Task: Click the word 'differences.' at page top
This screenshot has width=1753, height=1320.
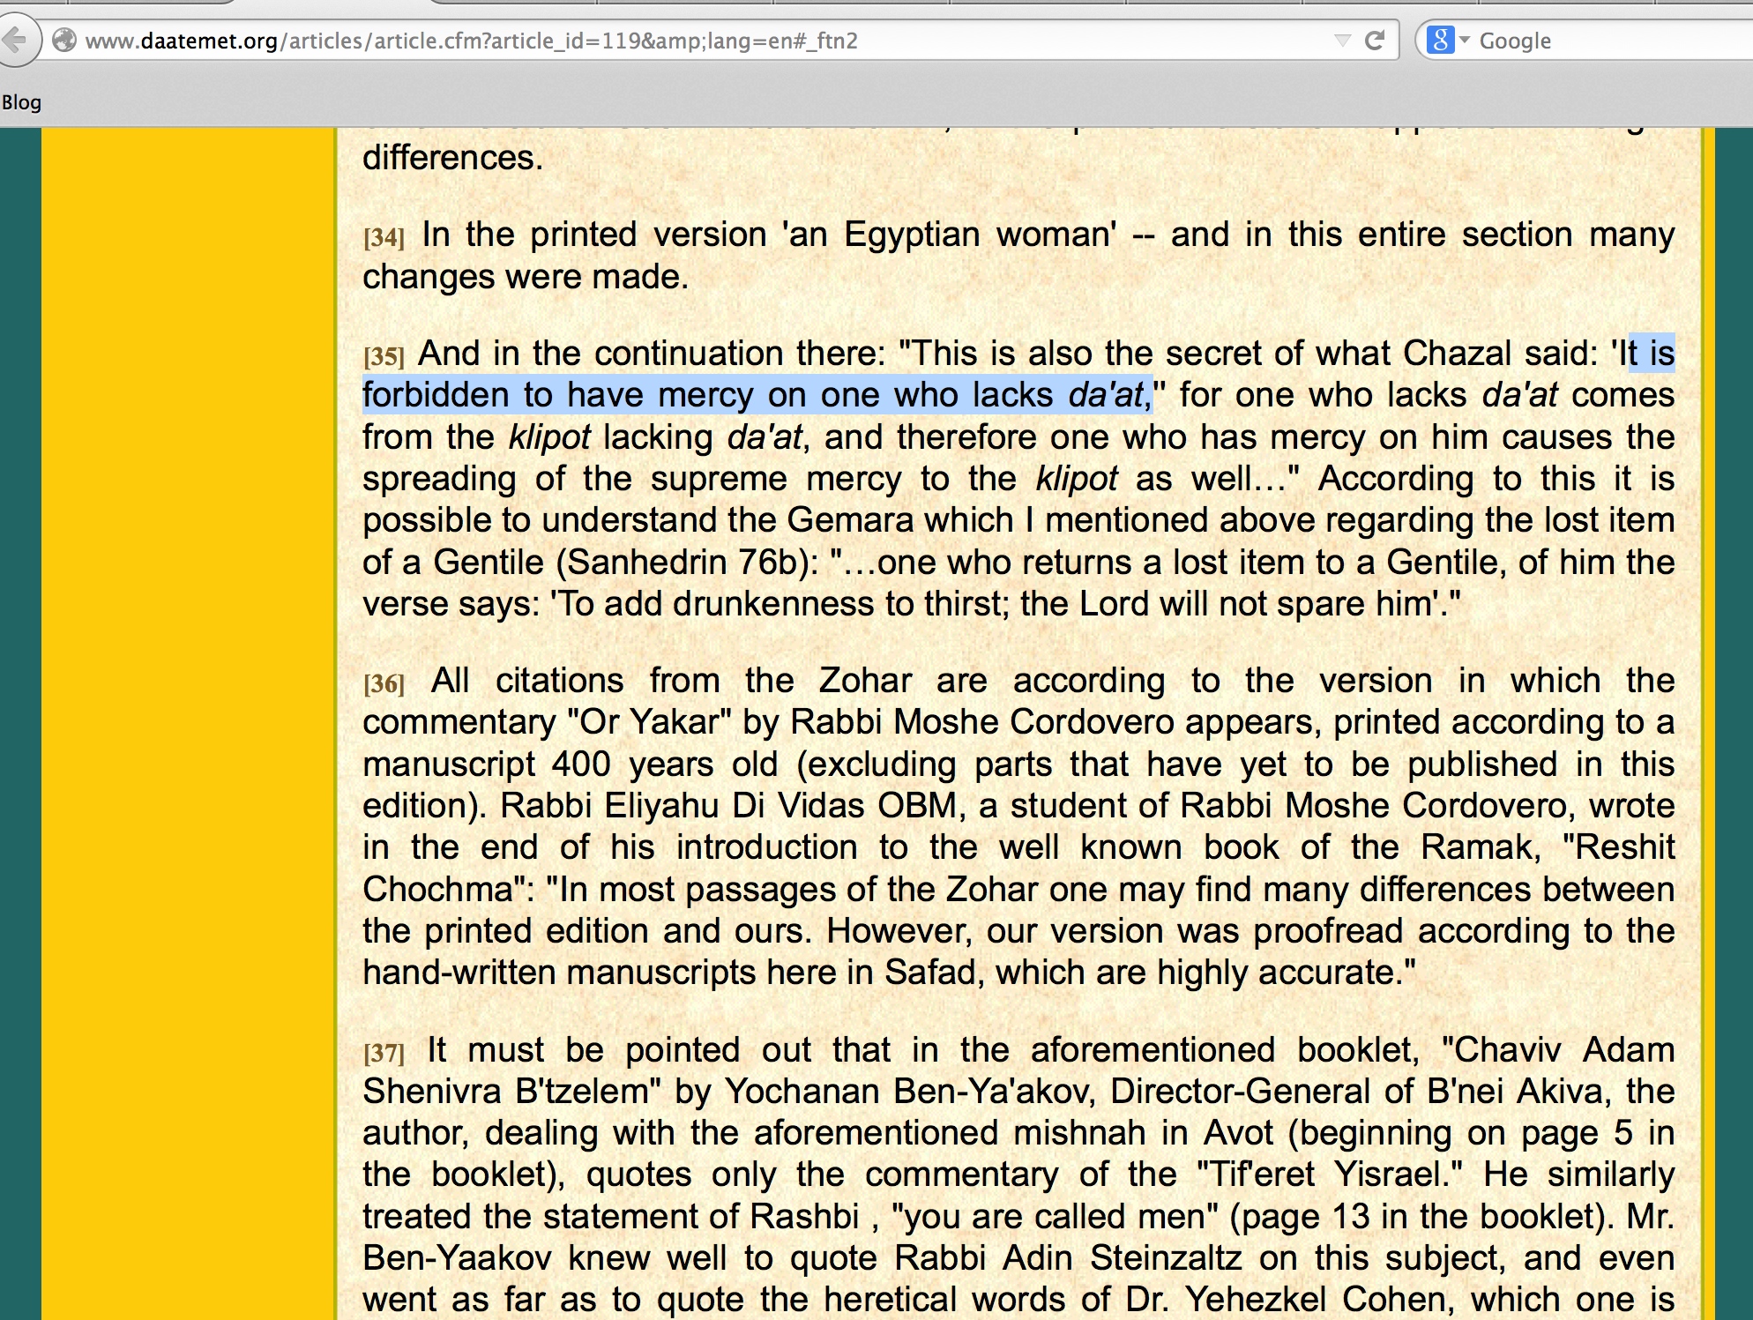Action: pos(452,158)
